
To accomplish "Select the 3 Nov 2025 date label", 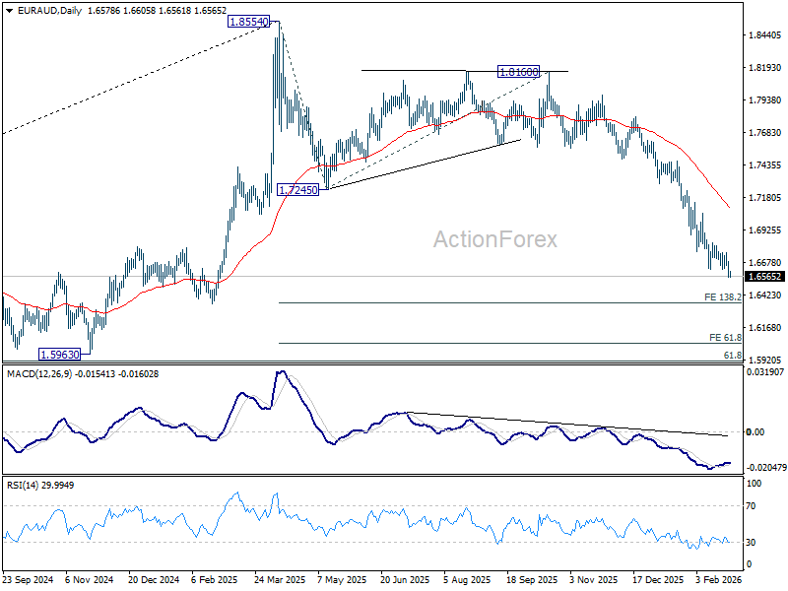I will click(x=594, y=580).
